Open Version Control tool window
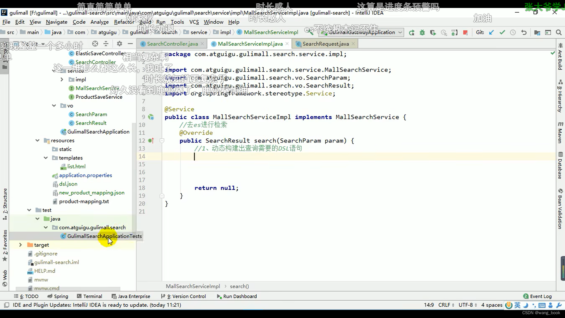The image size is (565, 318). (183, 296)
